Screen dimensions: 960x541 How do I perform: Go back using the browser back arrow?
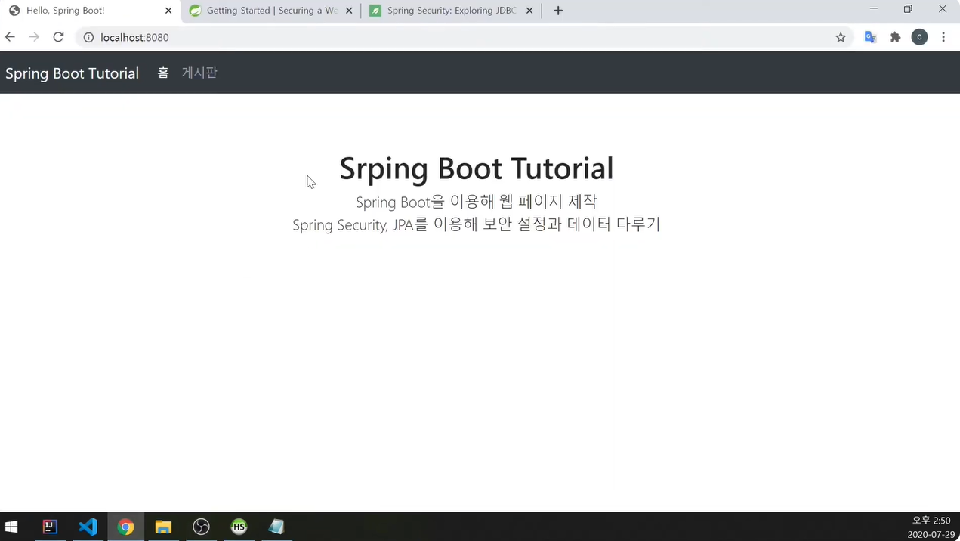tap(10, 37)
